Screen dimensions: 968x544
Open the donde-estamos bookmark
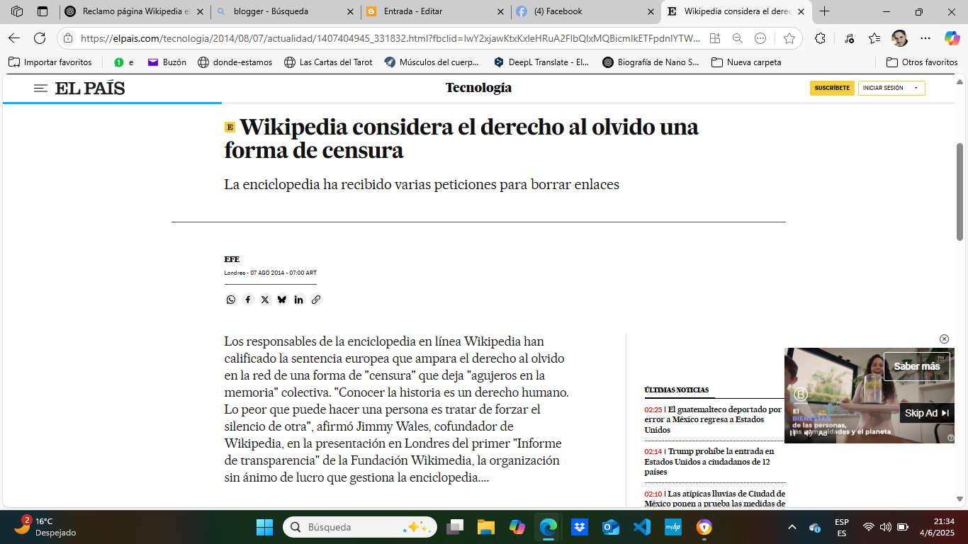[235, 62]
